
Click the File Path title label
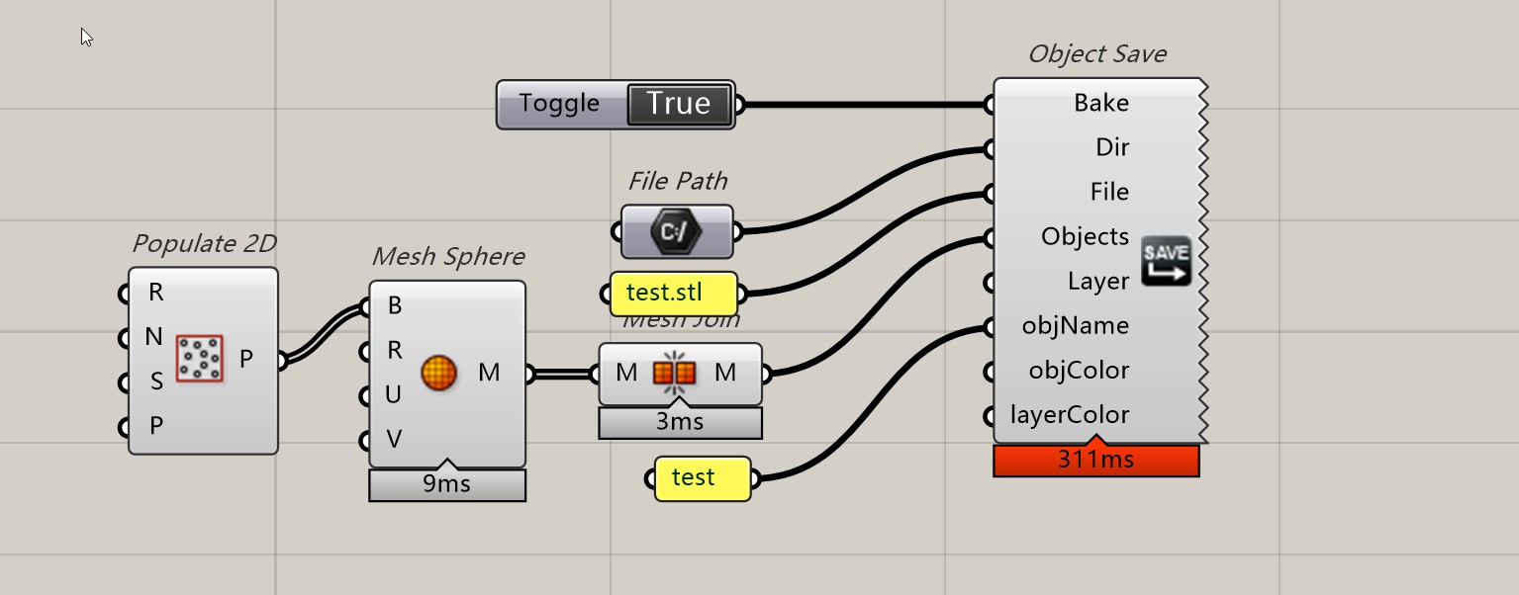click(x=678, y=181)
